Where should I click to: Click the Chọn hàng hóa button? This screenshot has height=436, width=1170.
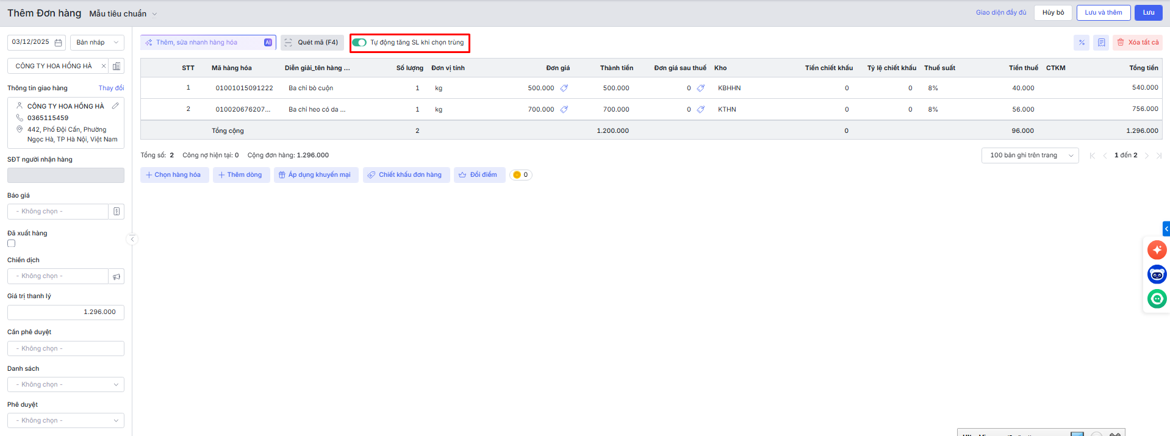pos(174,175)
